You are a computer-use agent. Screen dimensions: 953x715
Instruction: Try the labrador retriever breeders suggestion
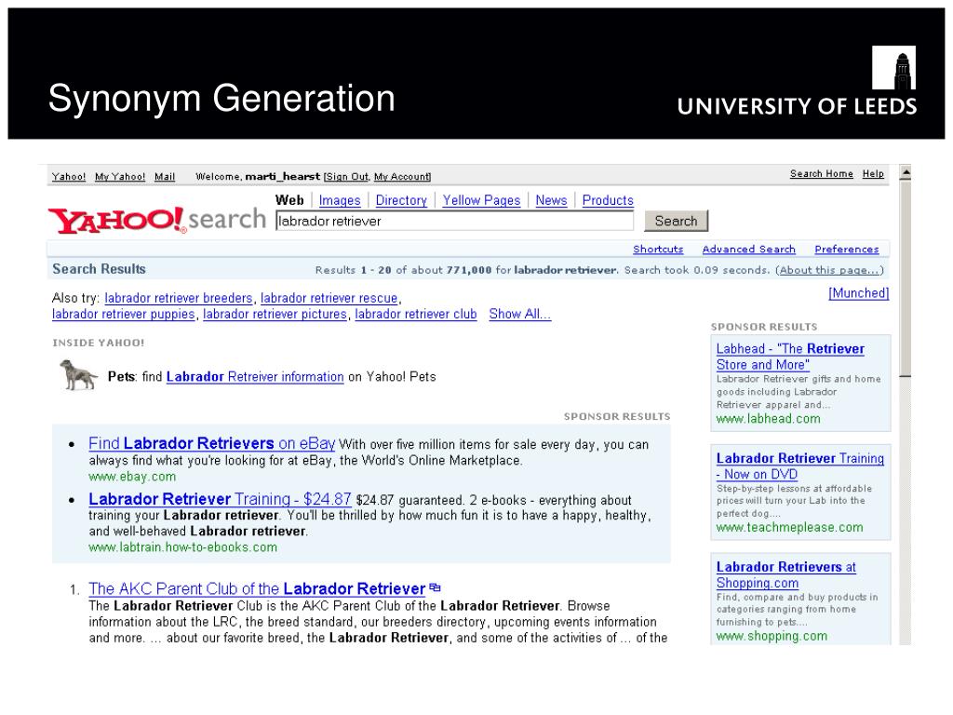(x=178, y=298)
